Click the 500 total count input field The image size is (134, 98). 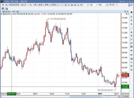102,5
